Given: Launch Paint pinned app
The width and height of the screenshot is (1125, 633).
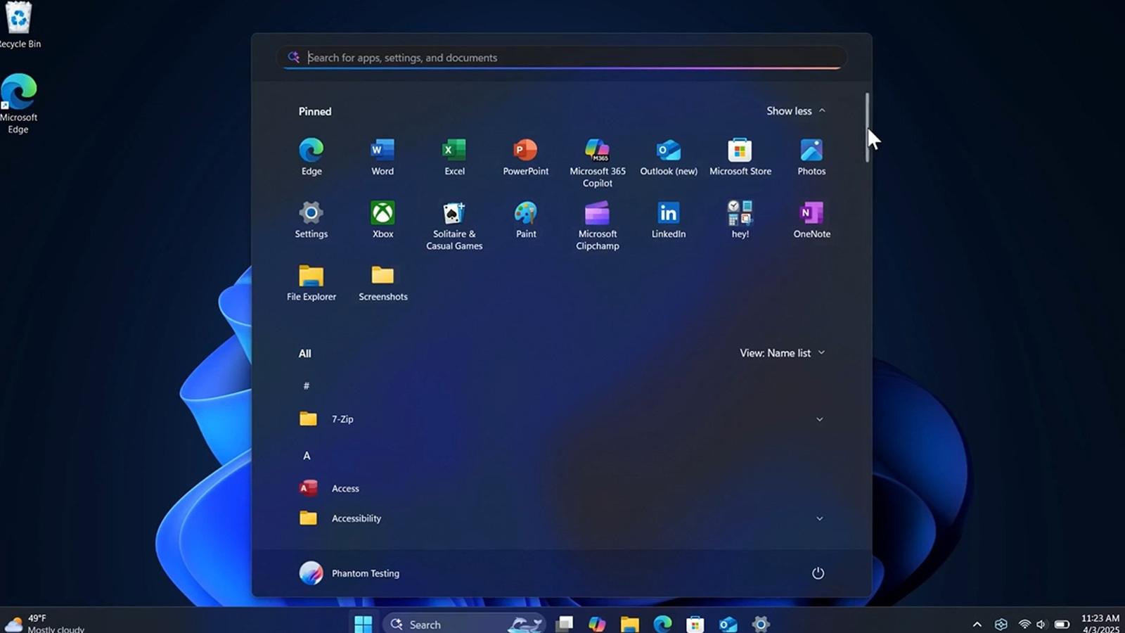Looking at the screenshot, I should 525,219.
